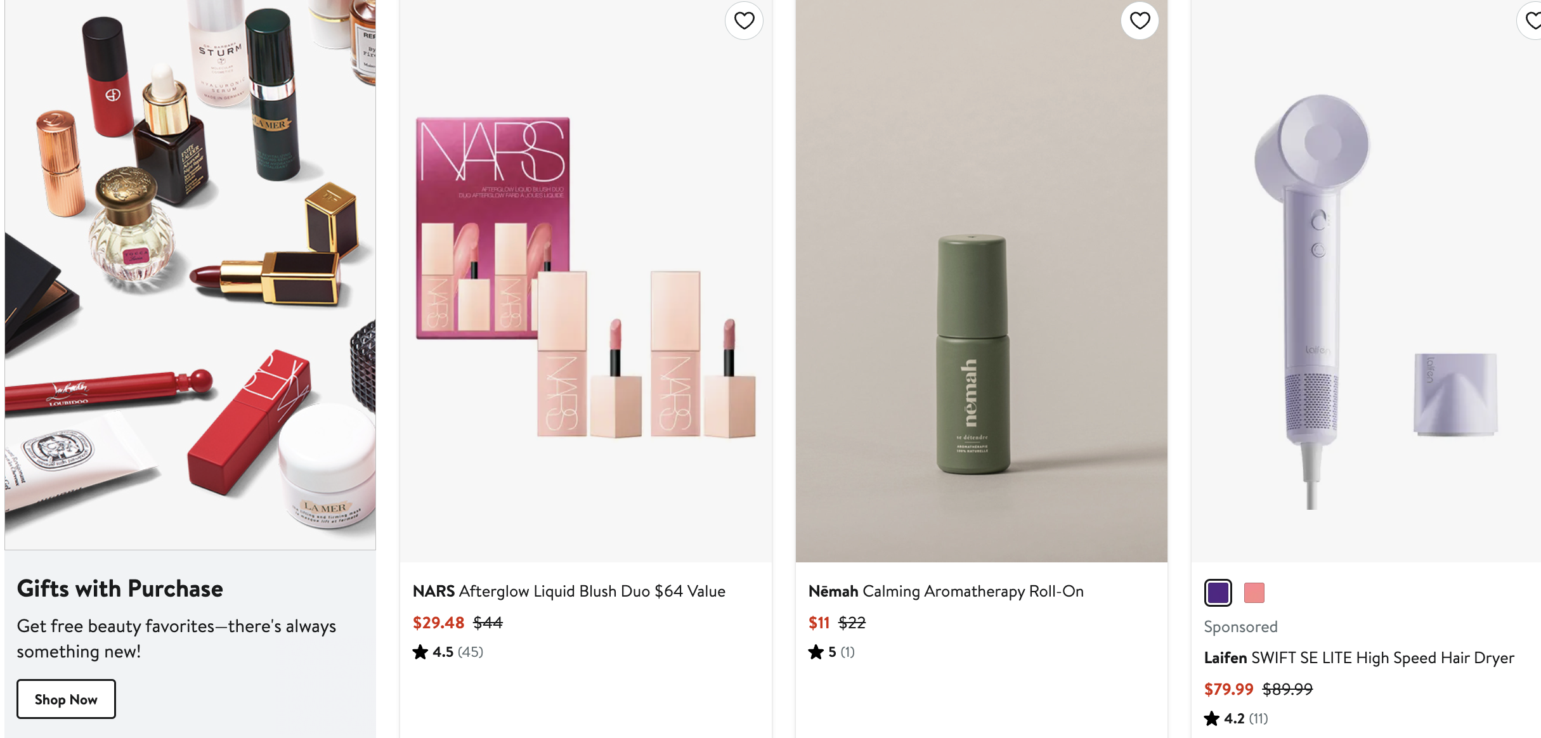
Task: Click the lavender Laifen hair dryer image
Action: coord(1363,279)
